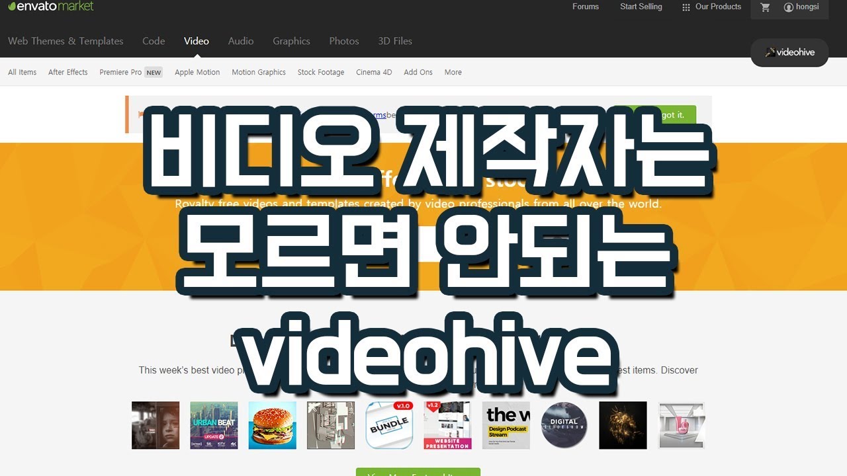Click the Envato Market logo
Viewport: 847px width, 476px height.
click(x=51, y=7)
